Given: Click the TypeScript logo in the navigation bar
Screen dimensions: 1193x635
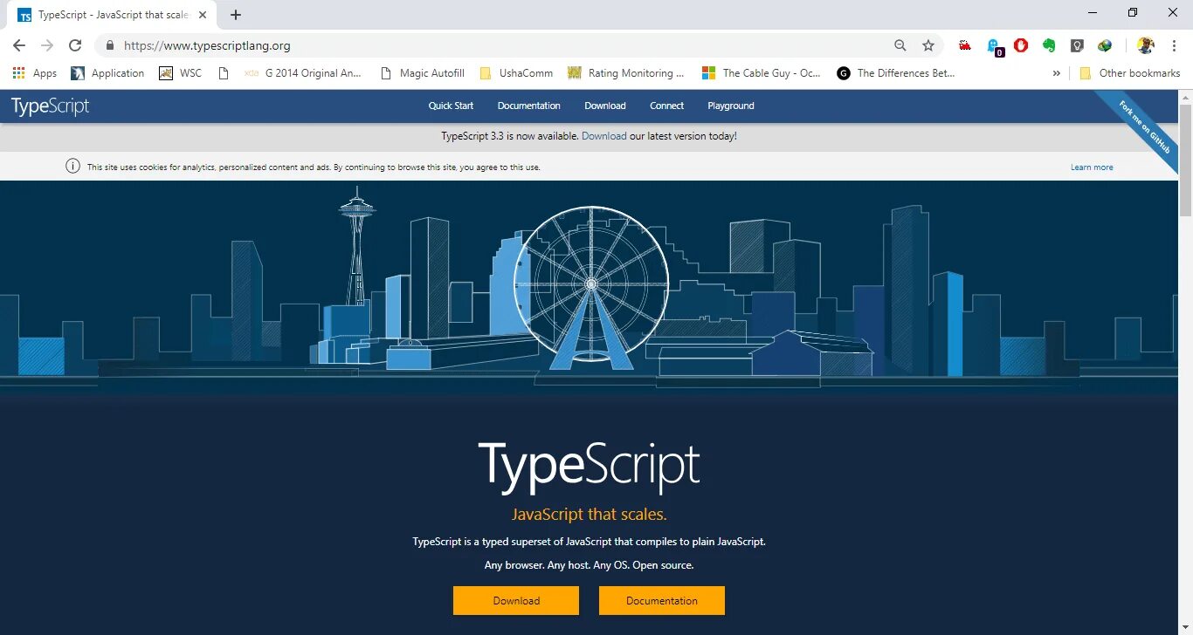Looking at the screenshot, I should 49,105.
